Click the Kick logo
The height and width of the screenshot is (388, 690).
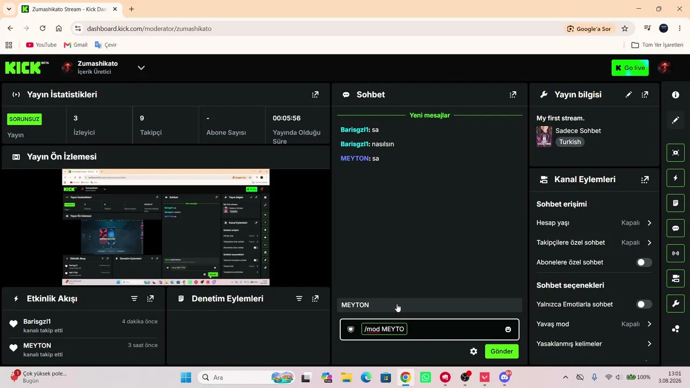(26, 67)
